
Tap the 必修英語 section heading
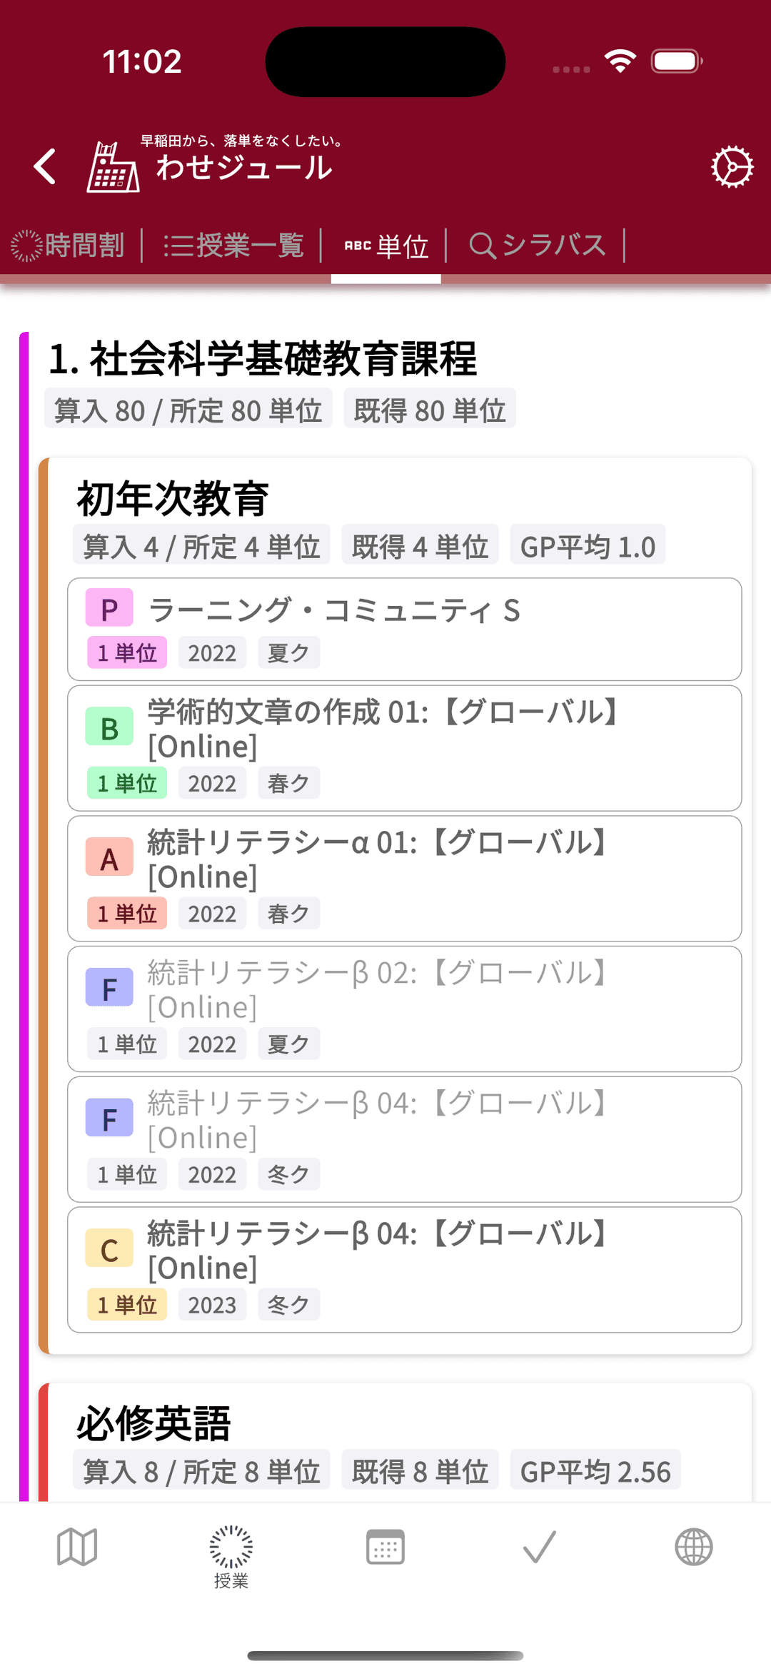tap(154, 1423)
